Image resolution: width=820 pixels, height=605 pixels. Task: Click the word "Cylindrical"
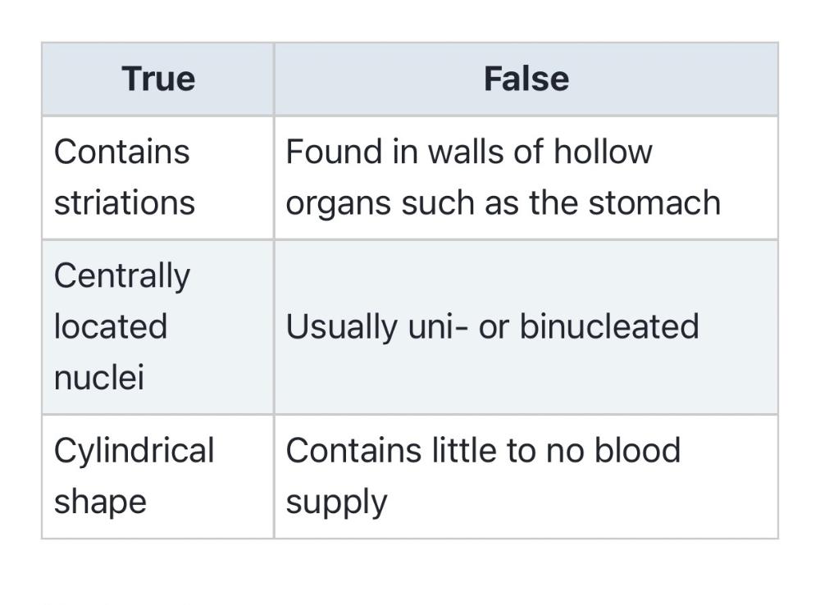[134, 450]
